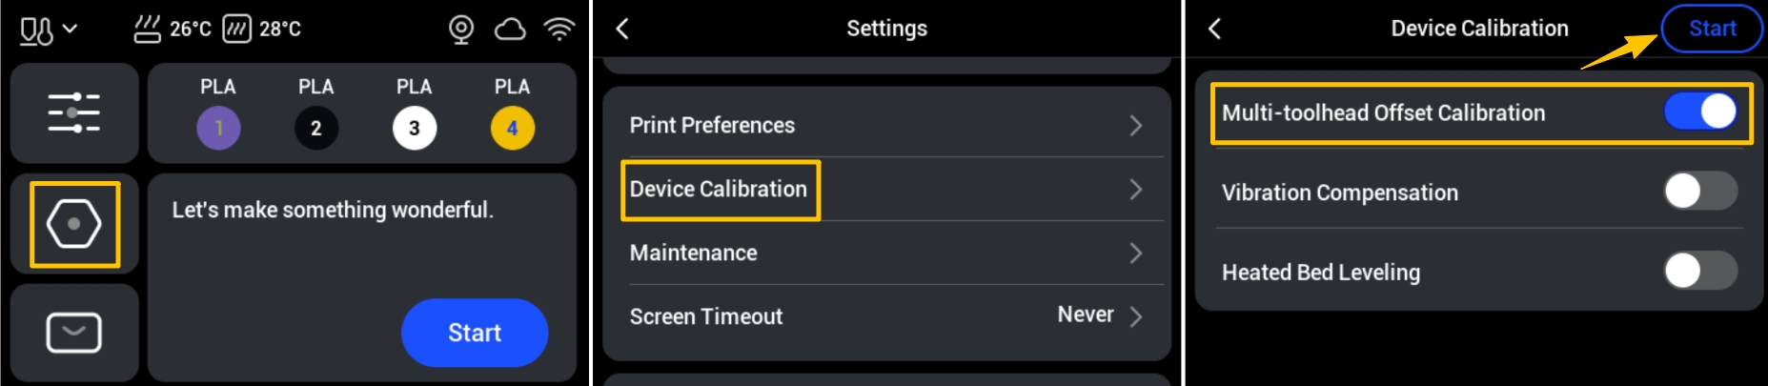This screenshot has width=1768, height=386.
Task: Disable Multi-toolhead Offset Calibration toggle
Action: click(x=1700, y=112)
